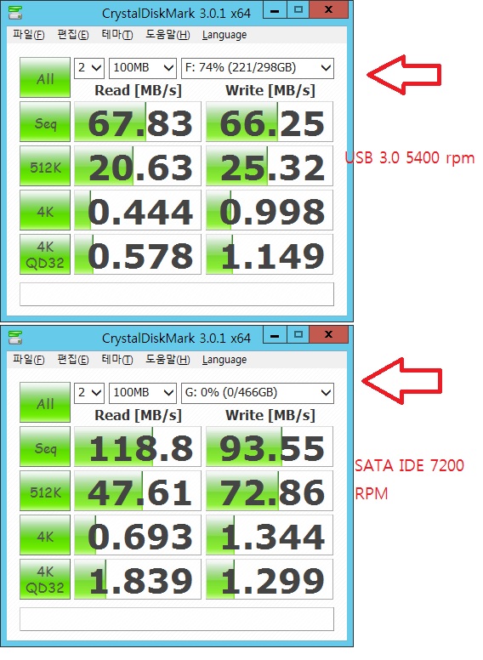Click the CrystalDiskMark app icon in the bottom window
Screen dimensions: 483x660
pos(15,337)
